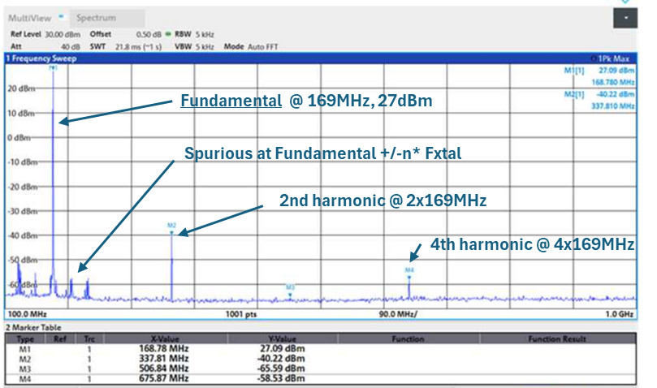Click the MultiView star icon

coord(61,17)
